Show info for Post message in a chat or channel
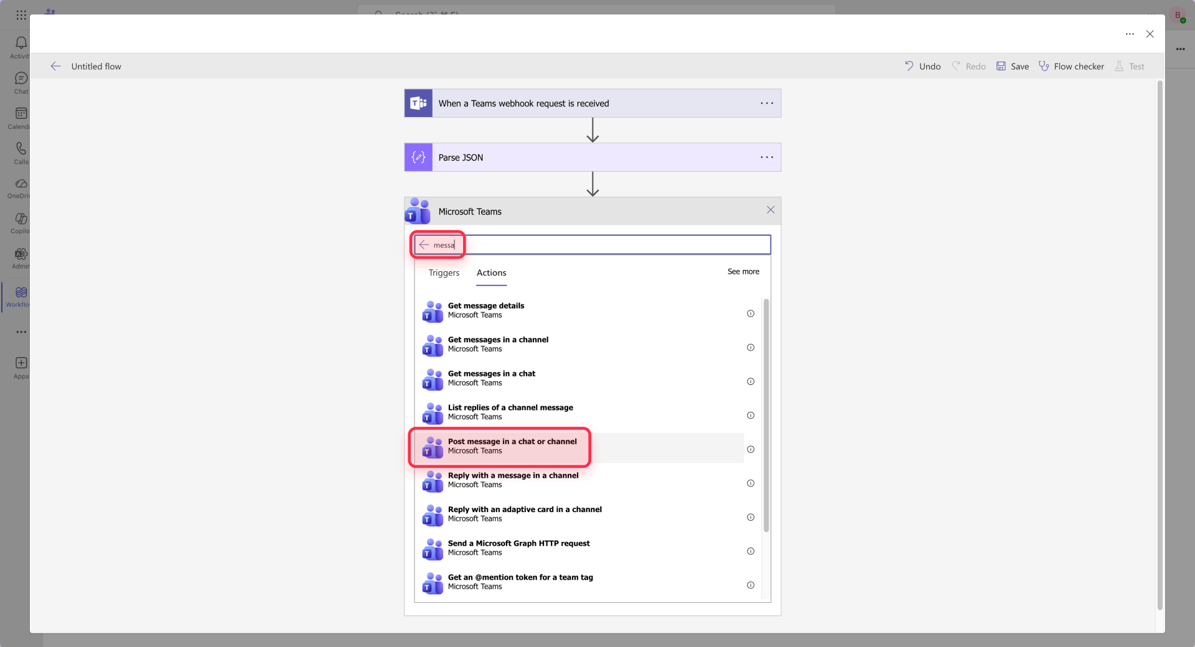 tap(751, 449)
